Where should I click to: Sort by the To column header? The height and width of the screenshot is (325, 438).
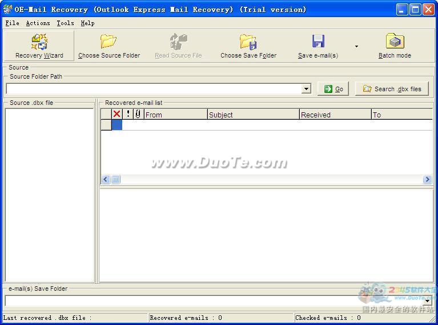402,115
